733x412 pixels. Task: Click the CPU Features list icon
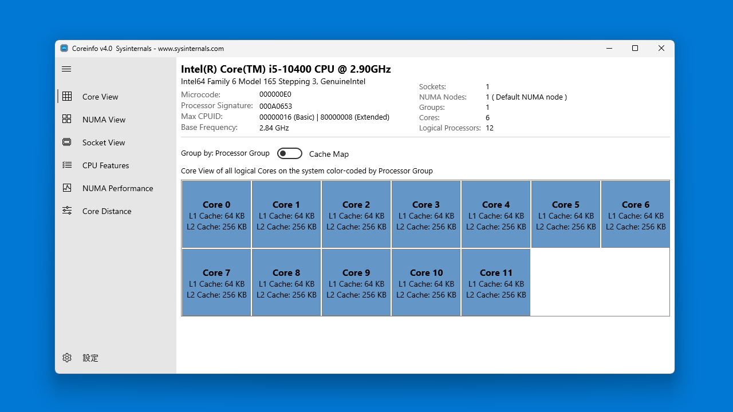click(x=67, y=165)
